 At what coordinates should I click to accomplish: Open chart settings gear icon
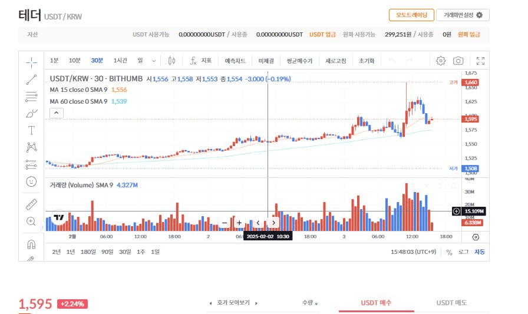click(x=441, y=61)
